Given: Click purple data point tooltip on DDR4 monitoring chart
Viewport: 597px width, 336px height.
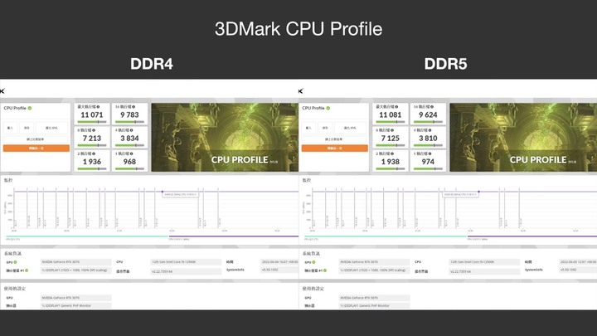Looking at the screenshot, I should pyautogui.click(x=181, y=194).
